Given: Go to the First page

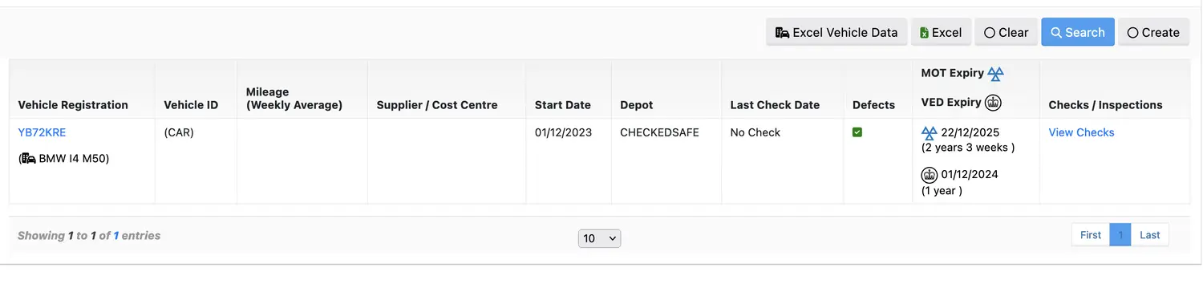Looking at the screenshot, I should point(1091,235).
